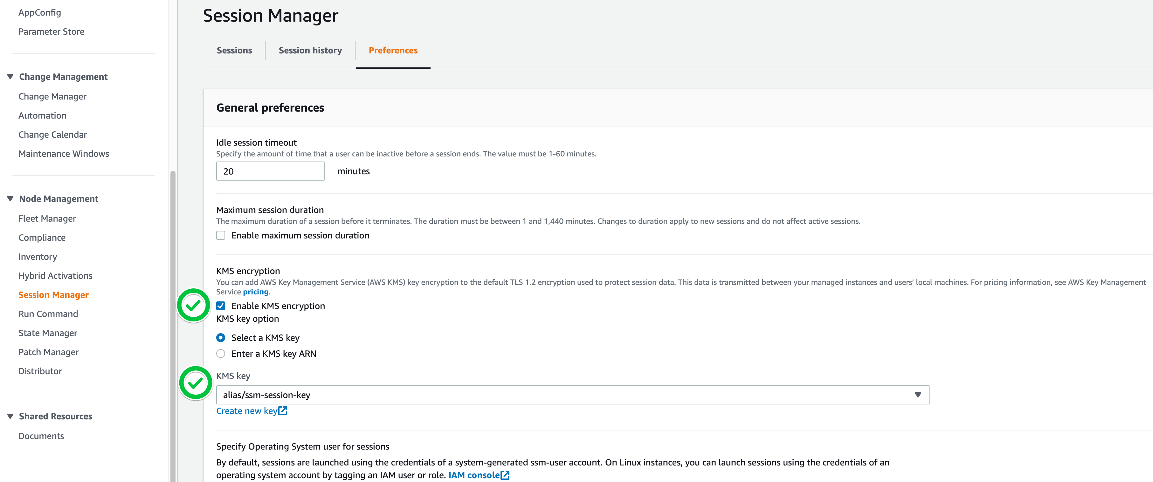Click the green checkmark beside Enable KMS encryption
The image size is (1153, 482).
pos(193,305)
